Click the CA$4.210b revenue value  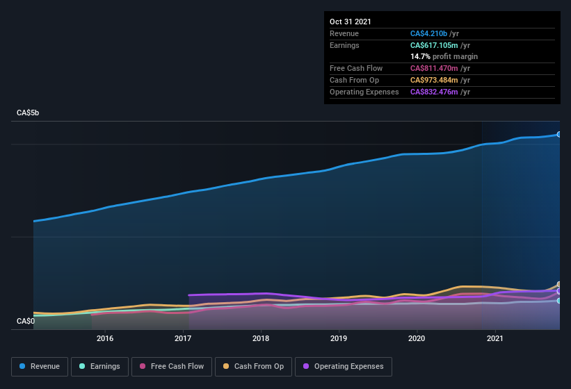tap(428, 33)
